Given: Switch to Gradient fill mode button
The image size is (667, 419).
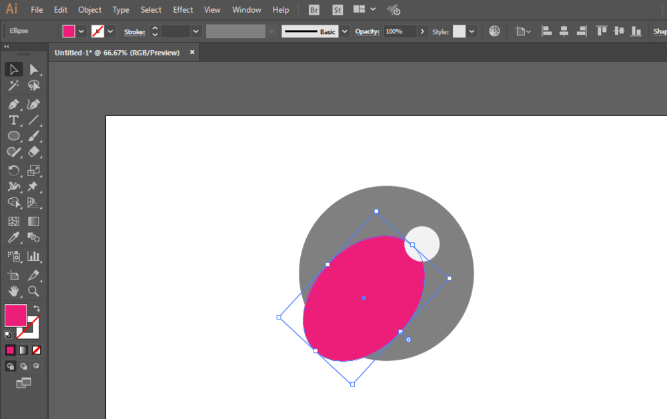Looking at the screenshot, I should [x=23, y=350].
